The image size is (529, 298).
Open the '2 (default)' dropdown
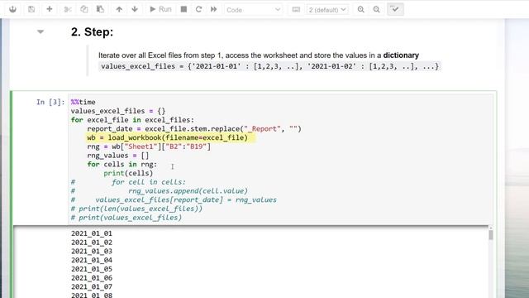pyautogui.click(x=327, y=10)
